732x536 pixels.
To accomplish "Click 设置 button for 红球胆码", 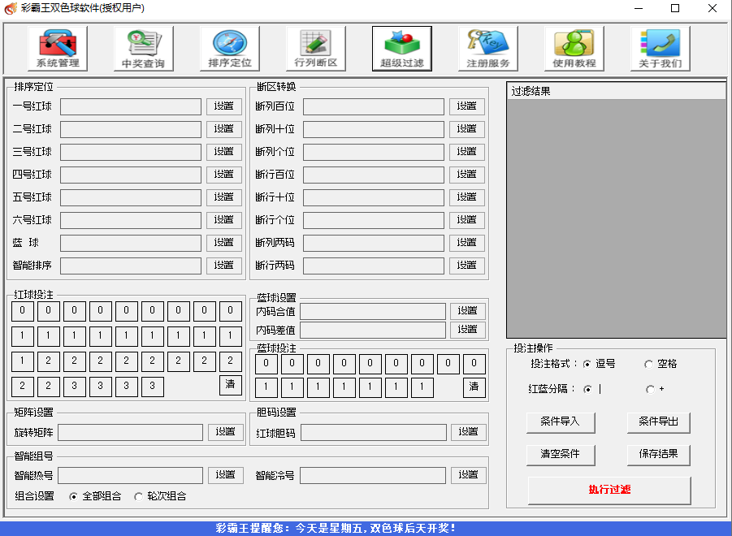I will [469, 432].
